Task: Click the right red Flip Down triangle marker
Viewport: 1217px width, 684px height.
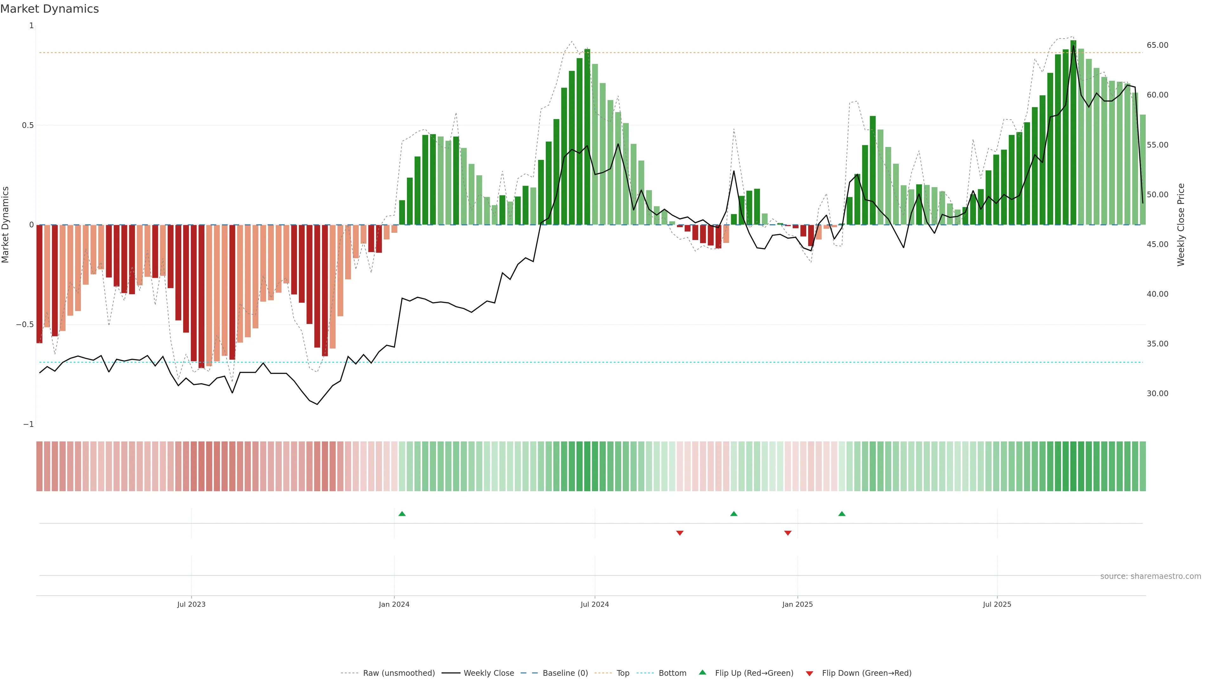Action: click(788, 533)
